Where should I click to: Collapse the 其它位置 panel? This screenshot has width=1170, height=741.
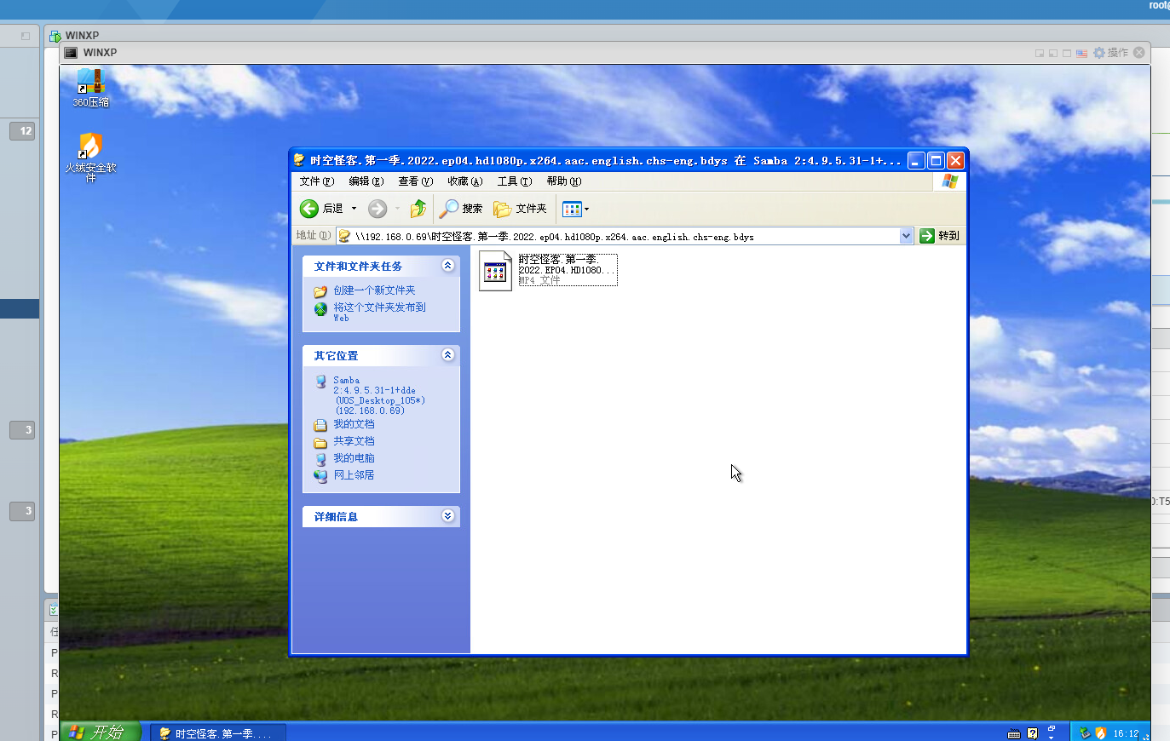(447, 355)
